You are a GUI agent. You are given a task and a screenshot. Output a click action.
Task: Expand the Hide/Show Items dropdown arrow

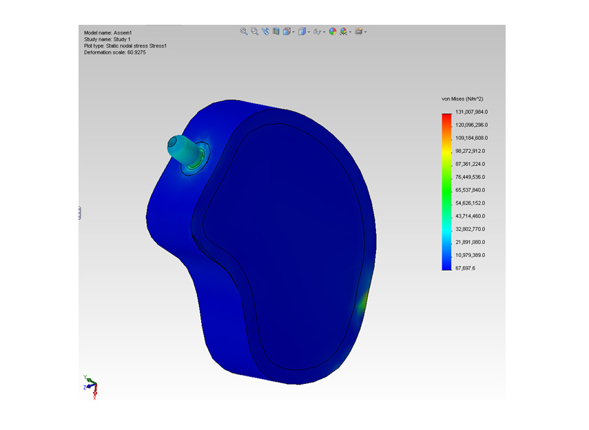coord(325,32)
